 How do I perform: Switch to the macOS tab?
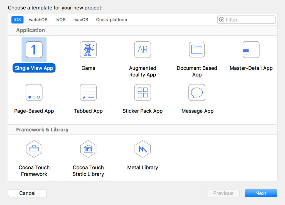click(x=80, y=20)
